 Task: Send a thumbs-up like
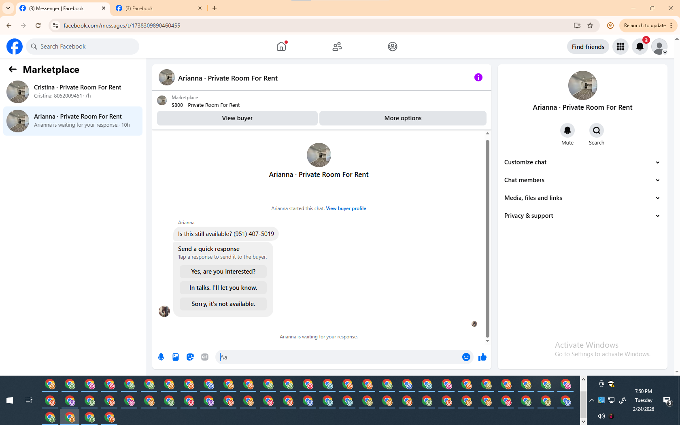[x=482, y=357]
